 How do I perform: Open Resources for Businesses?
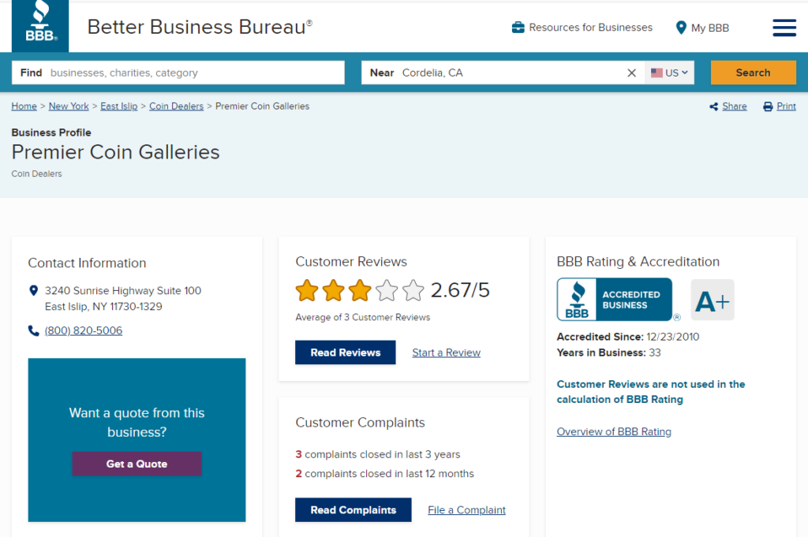click(582, 28)
